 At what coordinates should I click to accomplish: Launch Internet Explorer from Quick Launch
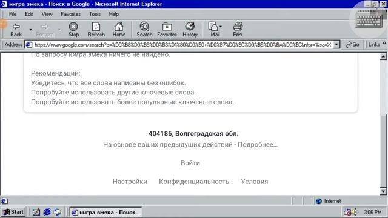(47, 212)
